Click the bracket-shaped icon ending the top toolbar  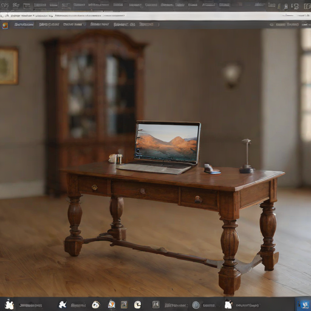[x=307, y=6]
